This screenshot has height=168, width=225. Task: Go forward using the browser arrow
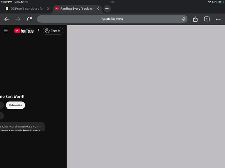[18, 19]
